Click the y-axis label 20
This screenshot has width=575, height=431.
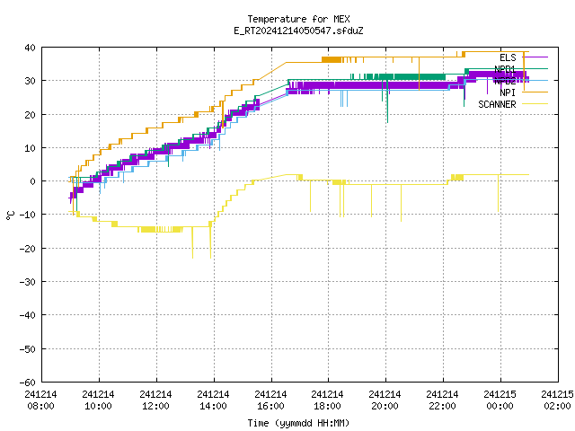(30, 115)
